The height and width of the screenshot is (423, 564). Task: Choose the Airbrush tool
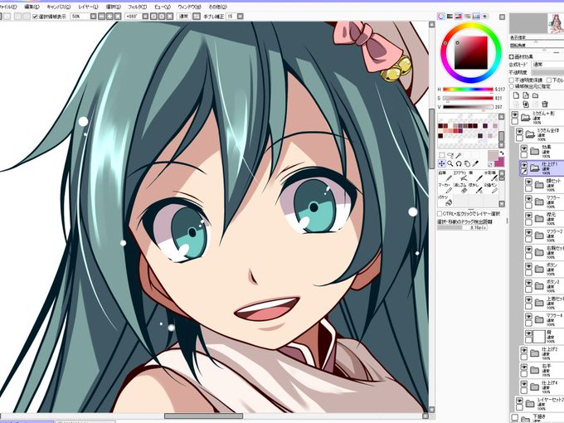click(x=459, y=176)
